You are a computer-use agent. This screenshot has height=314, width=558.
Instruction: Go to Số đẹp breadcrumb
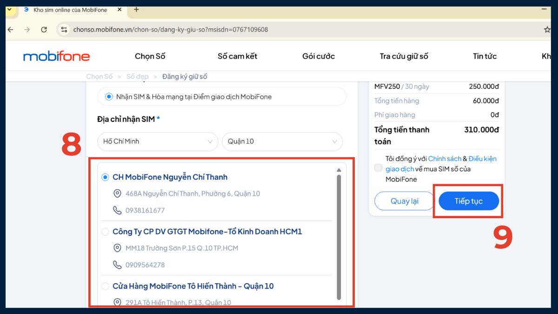138,76
